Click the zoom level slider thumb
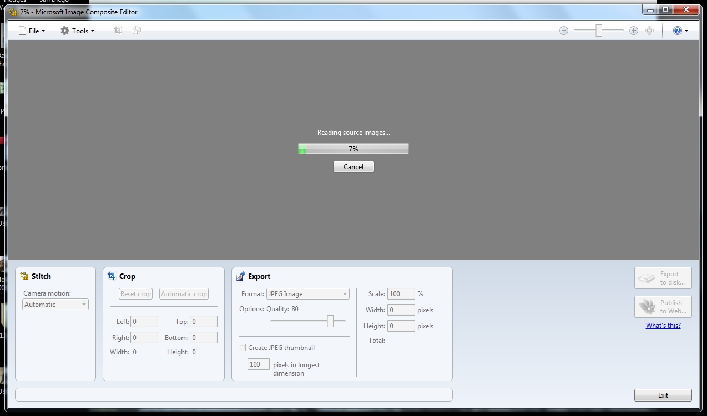The image size is (707, 416). pyautogui.click(x=599, y=31)
